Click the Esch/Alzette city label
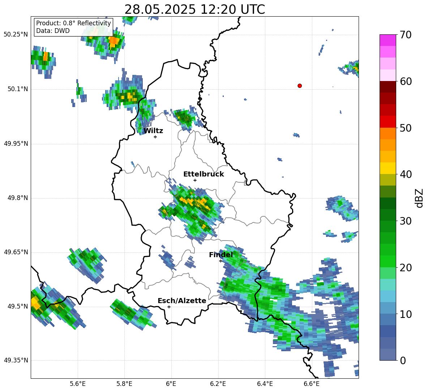 coord(182,301)
